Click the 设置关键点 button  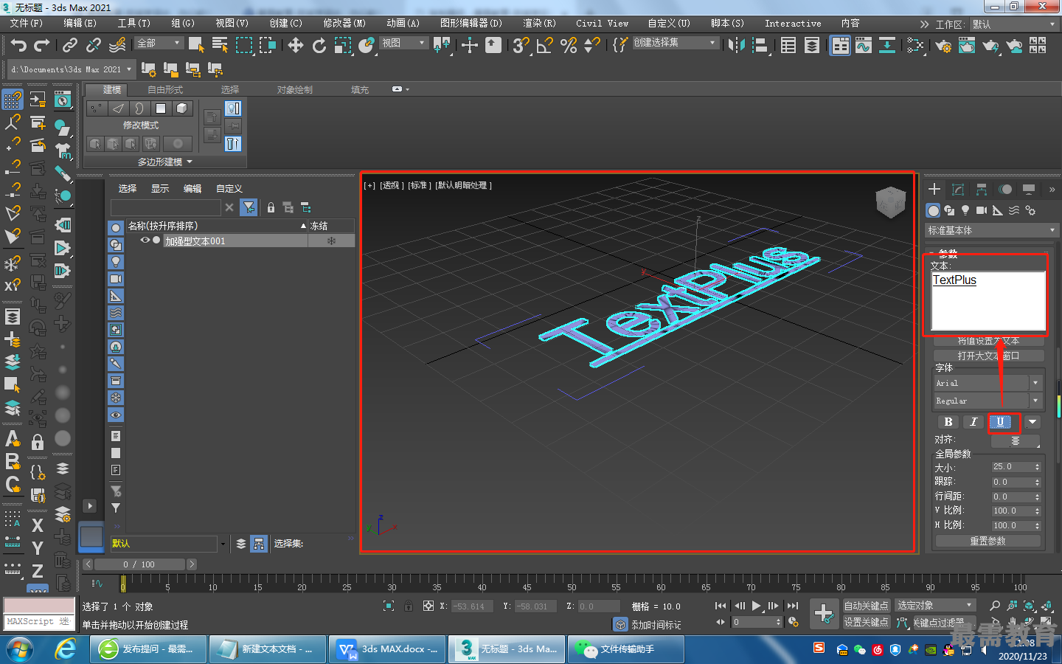[x=867, y=622]
